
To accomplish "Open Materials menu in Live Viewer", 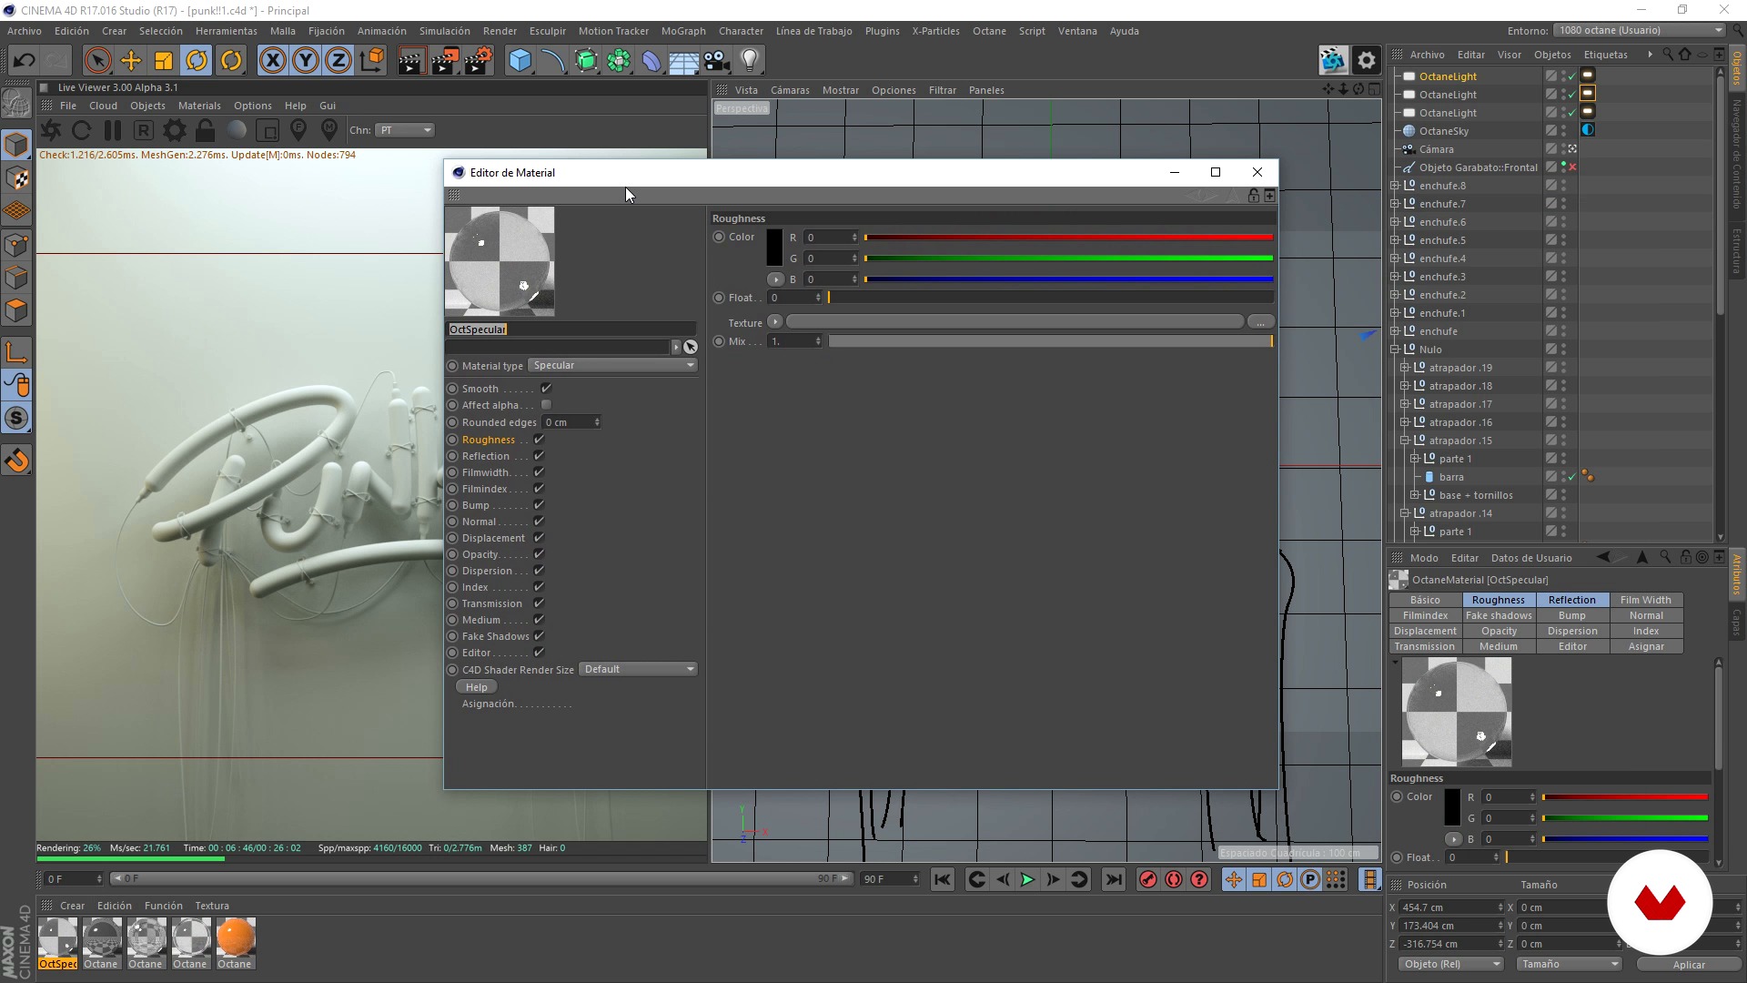I will (x=199, y=106).
